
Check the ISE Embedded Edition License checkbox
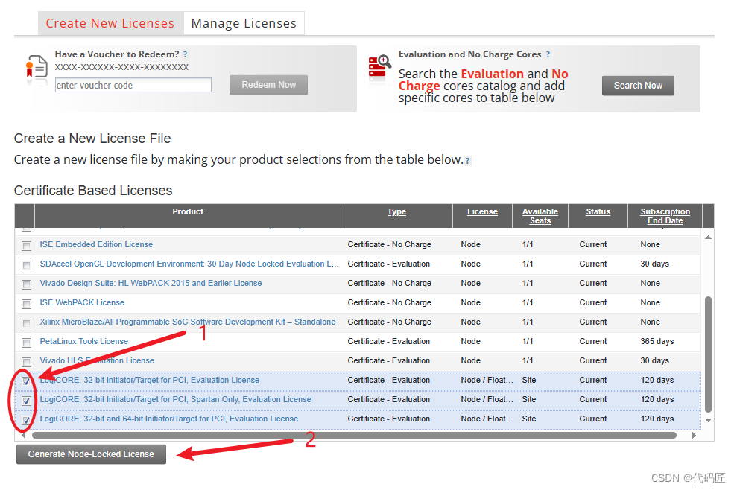point(26,246)
